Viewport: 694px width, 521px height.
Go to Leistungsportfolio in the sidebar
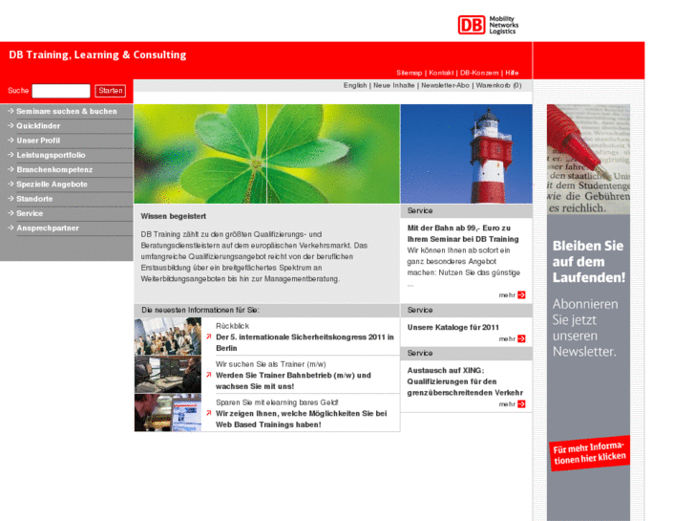click(x=51, y=155)
